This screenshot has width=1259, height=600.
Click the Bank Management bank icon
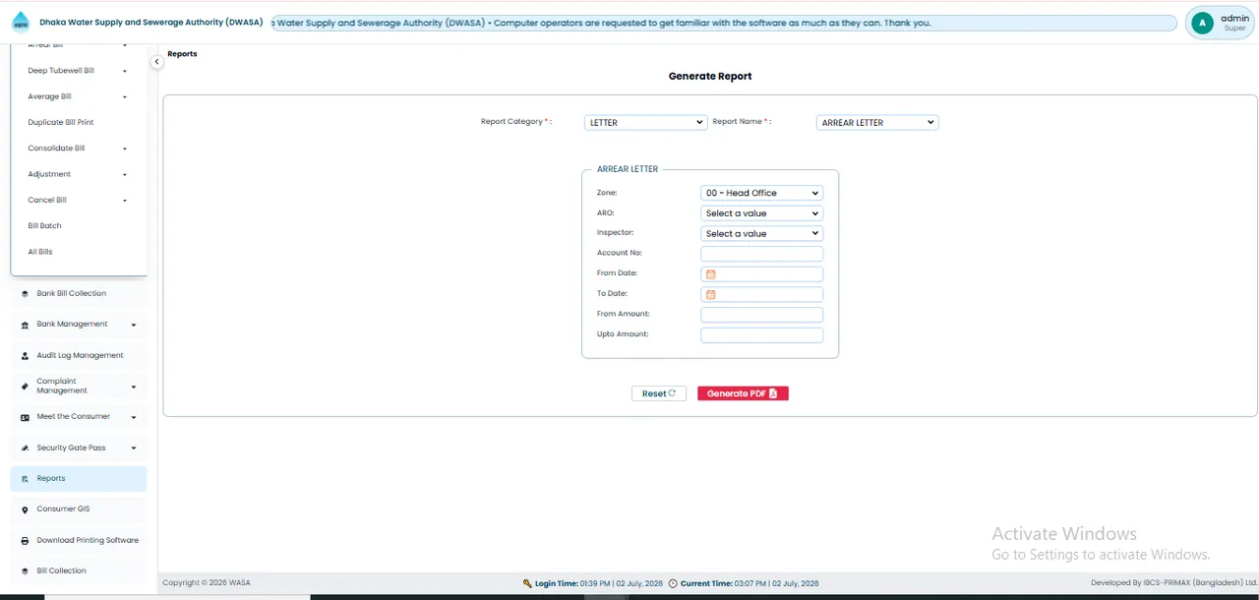click(25, 325)
